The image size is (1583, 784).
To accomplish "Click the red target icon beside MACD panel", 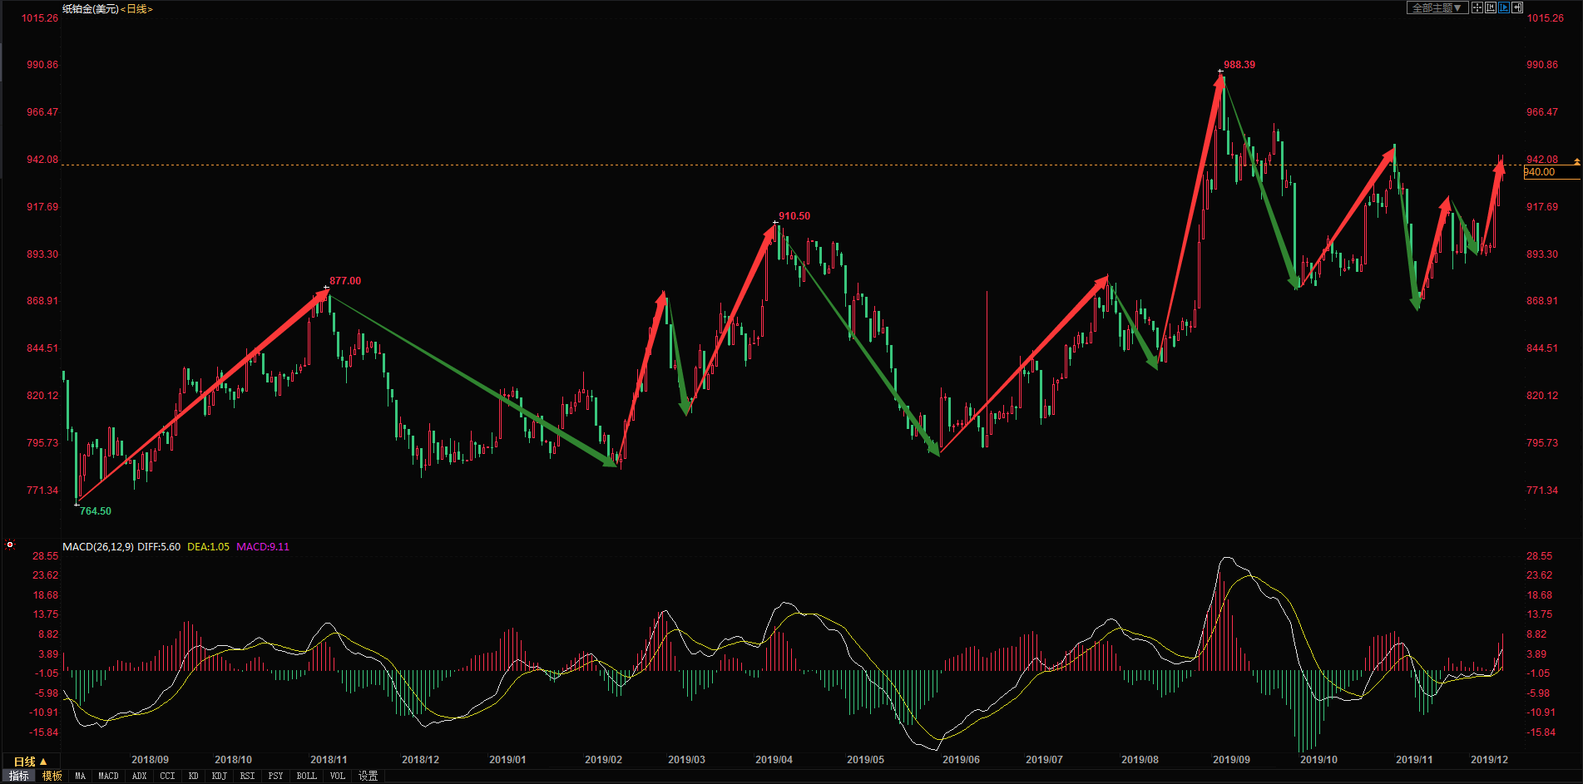I will (x=10, y=545).
